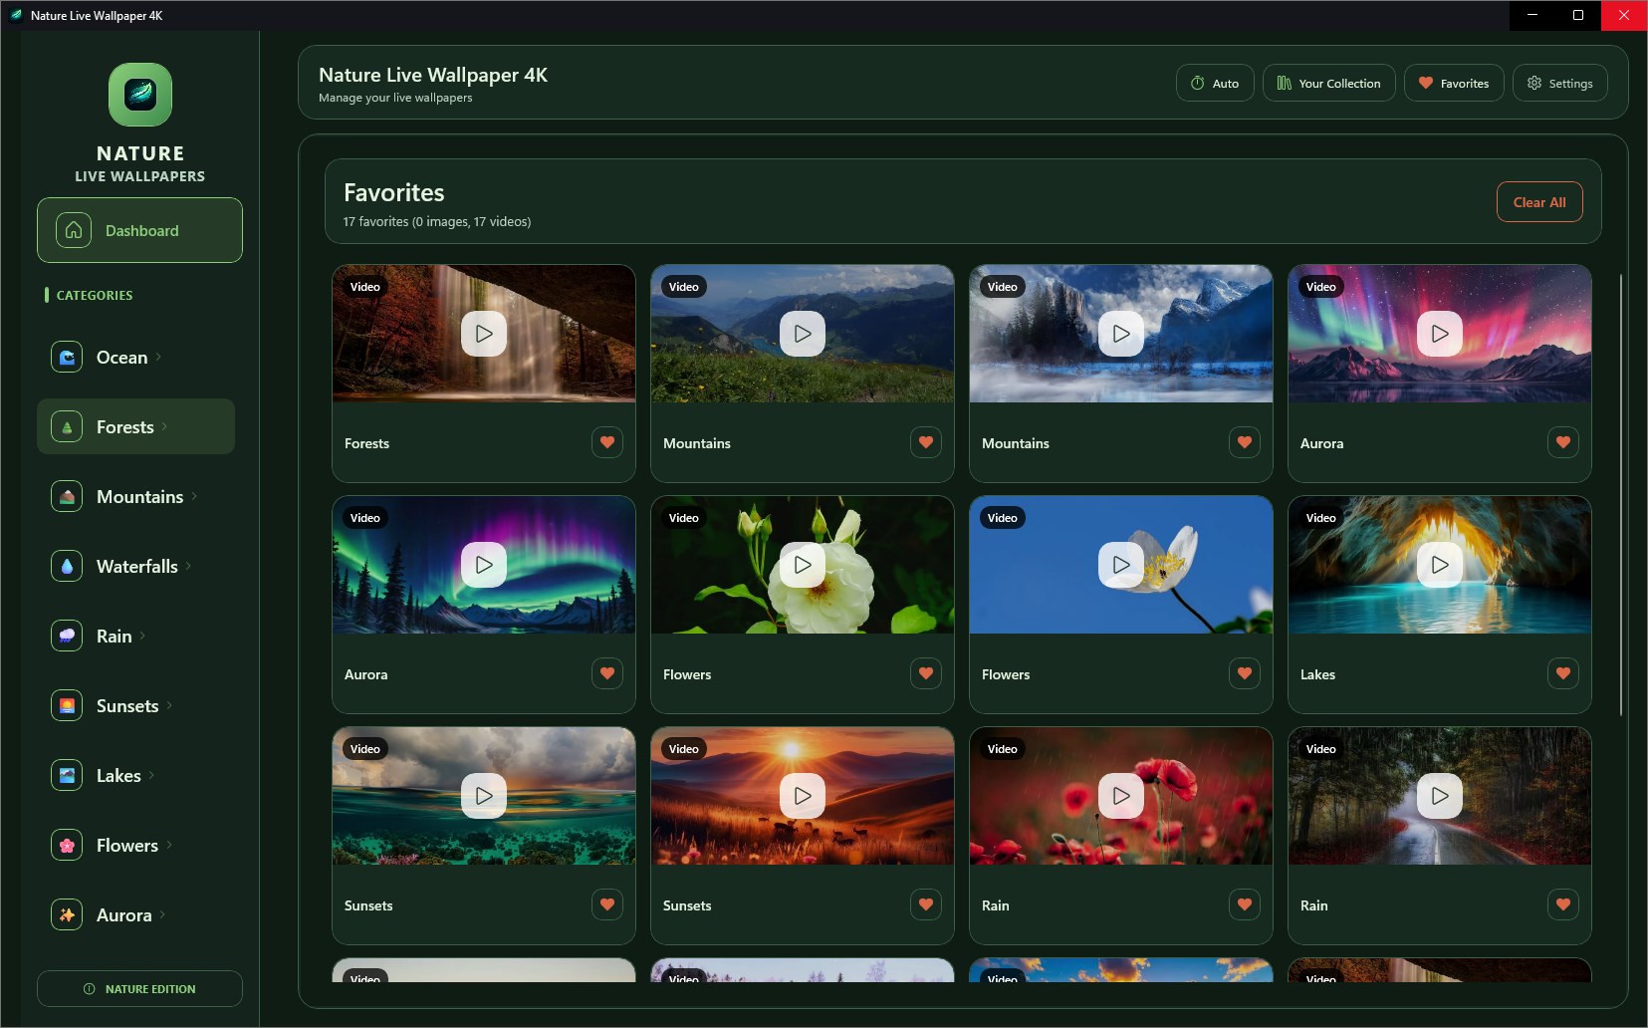The width and height of the screenshot is (1648, 1028).
Task: Click the green leaf app logo in sidebar
Action: click(140, 95)
